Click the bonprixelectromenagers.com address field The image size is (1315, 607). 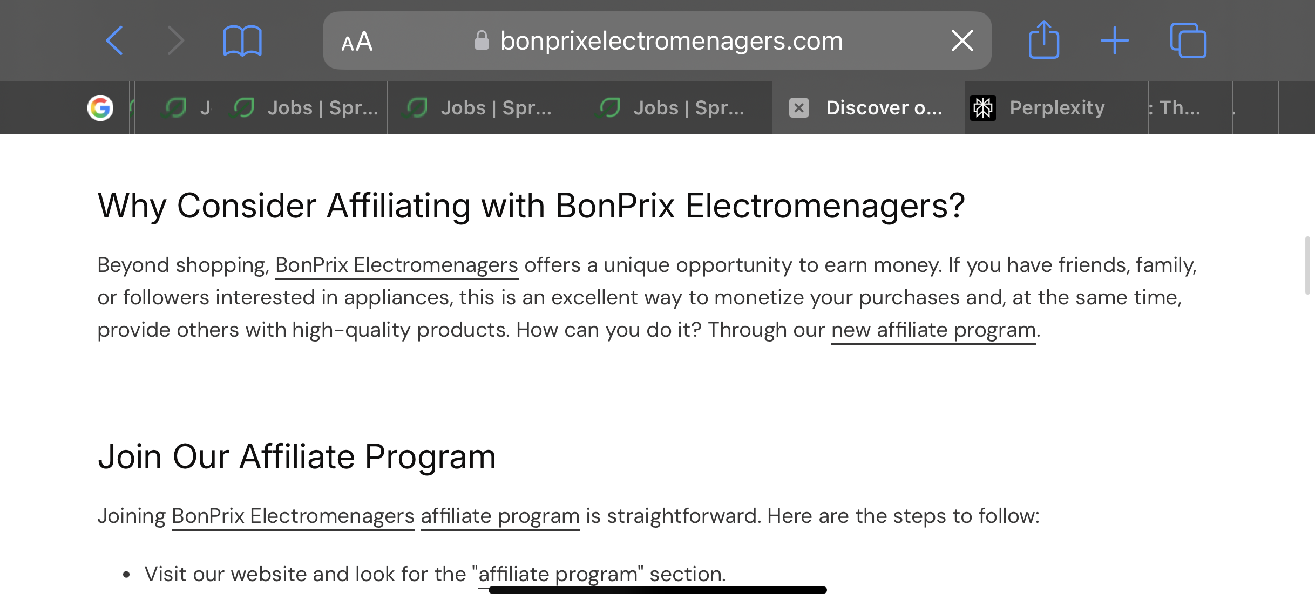click(x=657, y=40)
